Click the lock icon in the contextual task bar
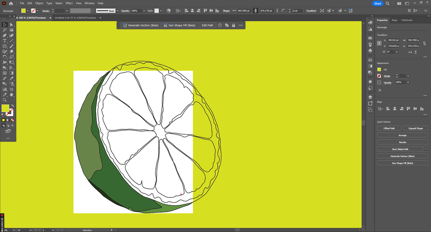431x232 pixels. point(233,25)
